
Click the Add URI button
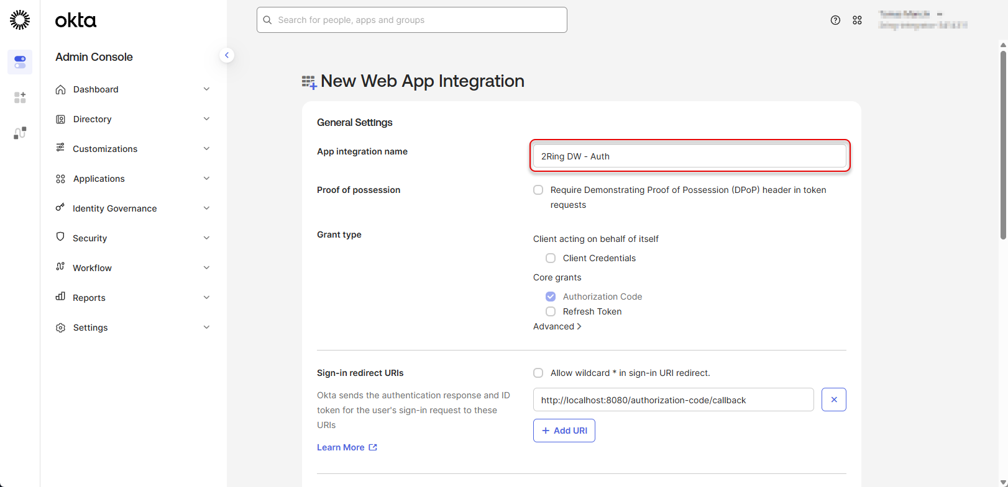coord(564,431)
